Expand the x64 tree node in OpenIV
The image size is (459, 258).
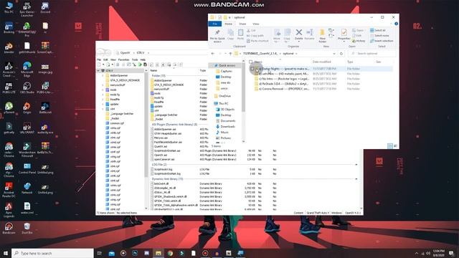point(103,109)
